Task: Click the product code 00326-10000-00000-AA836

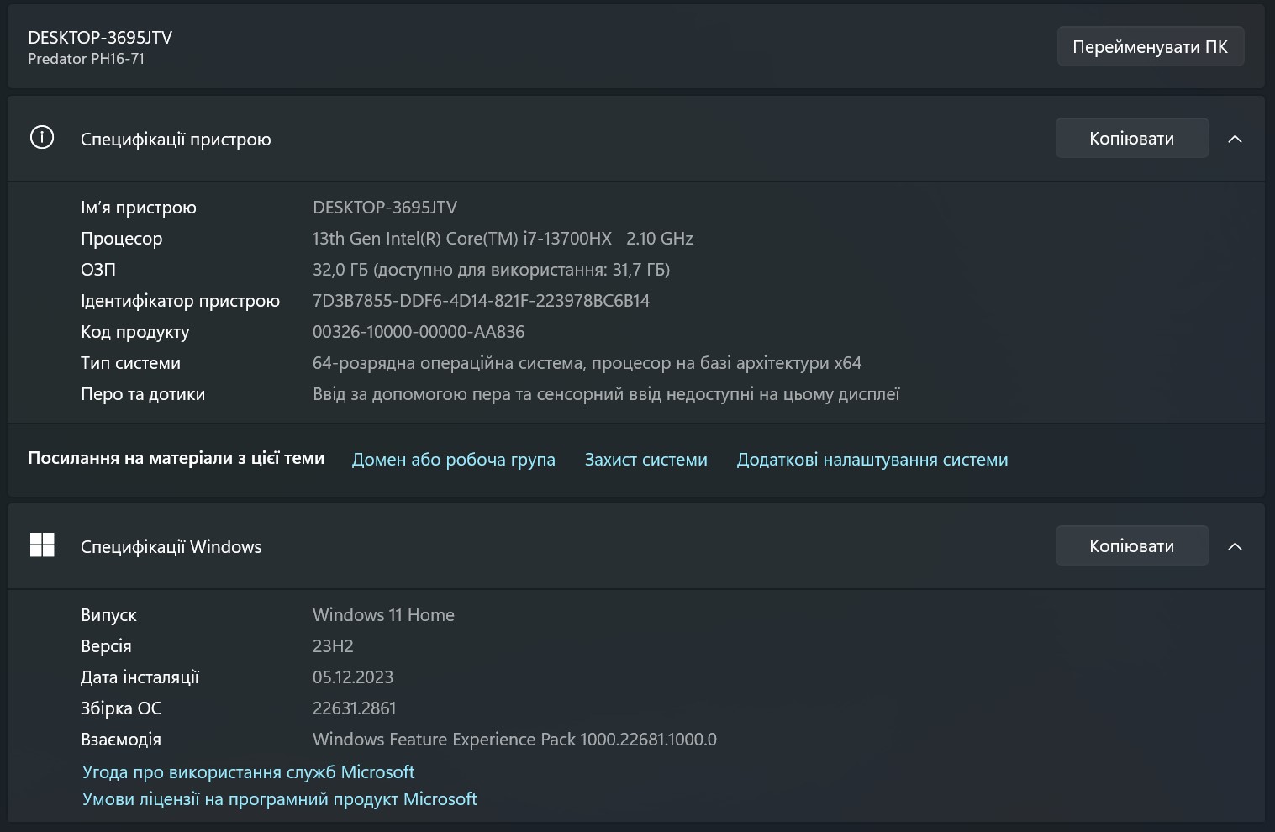Action: pyautogui.click(x=419, y=332)
